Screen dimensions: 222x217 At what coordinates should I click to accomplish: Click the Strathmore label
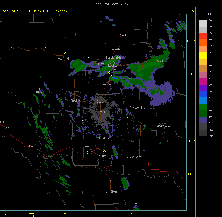tap(133, 157)
